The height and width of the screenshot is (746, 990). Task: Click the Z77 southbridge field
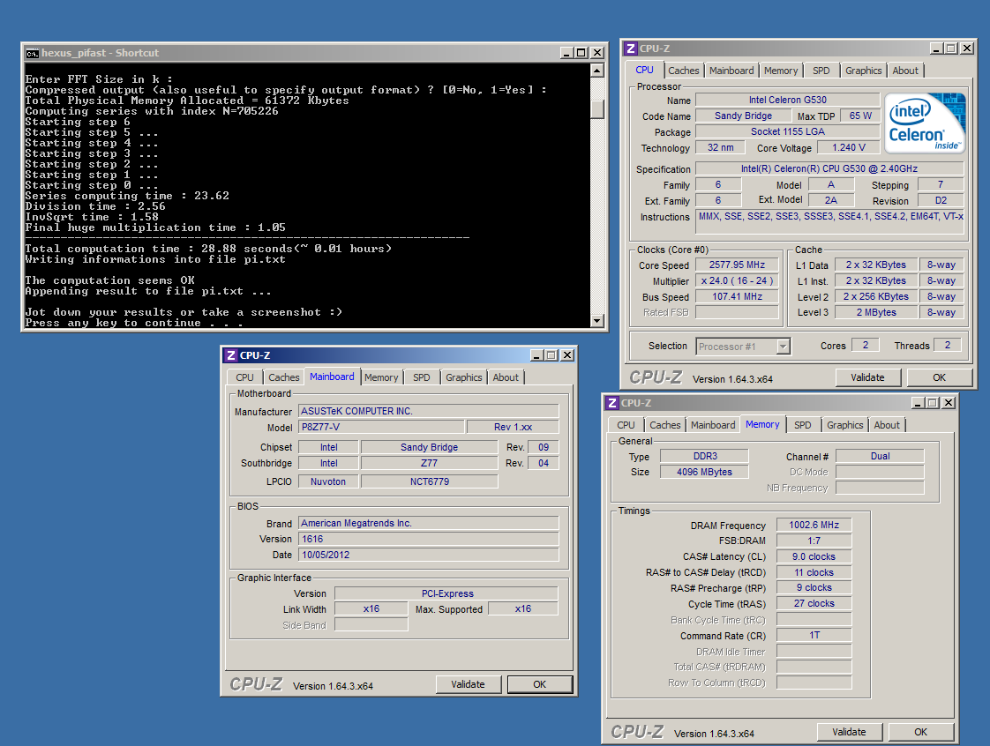click(x=430, y=463)
